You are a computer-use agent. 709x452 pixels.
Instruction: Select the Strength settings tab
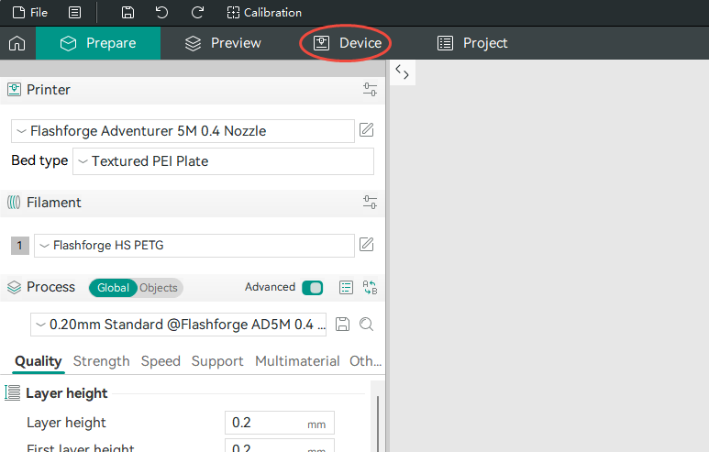[x=101, y=361]
